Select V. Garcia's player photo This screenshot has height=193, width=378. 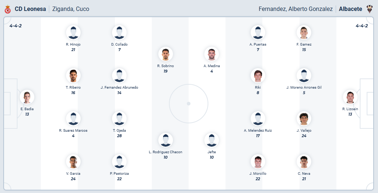tap(73, 162)
